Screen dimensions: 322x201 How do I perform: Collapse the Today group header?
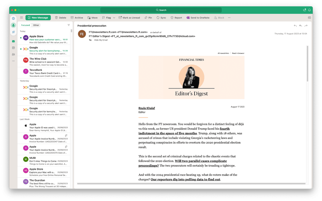click(23, 31)
